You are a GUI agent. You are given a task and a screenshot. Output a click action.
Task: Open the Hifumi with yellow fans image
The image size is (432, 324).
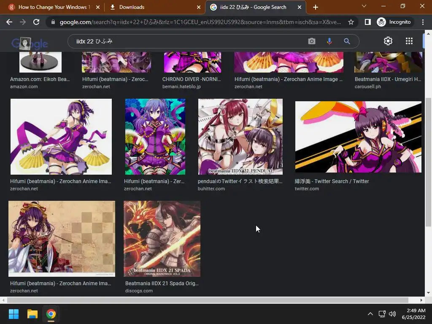click(61, 137)
